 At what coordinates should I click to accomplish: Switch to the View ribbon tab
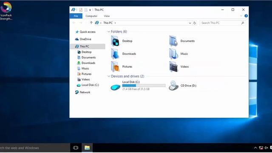[107, 16]
